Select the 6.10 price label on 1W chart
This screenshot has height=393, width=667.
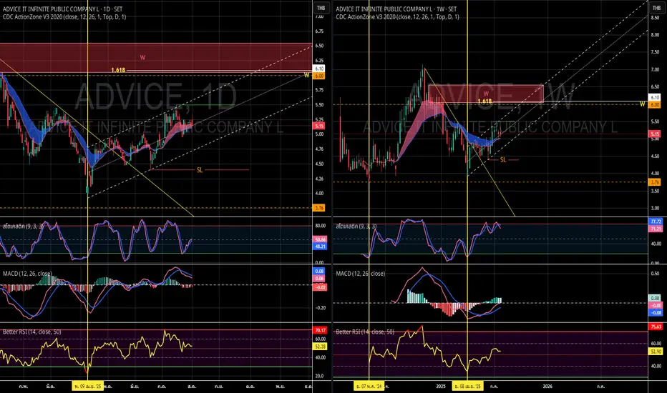tap(655, 97)
